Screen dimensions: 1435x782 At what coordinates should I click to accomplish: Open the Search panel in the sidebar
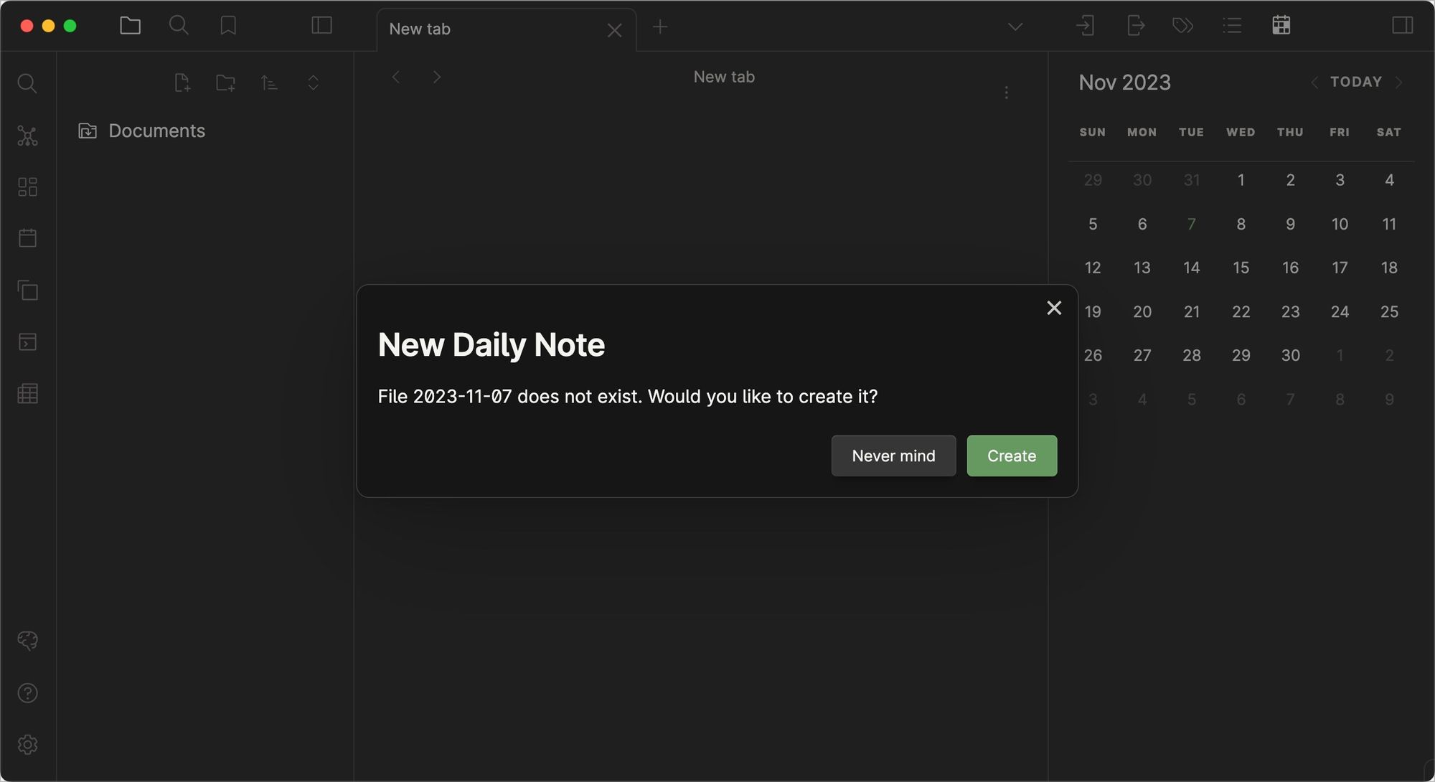(x=27, y=83)
